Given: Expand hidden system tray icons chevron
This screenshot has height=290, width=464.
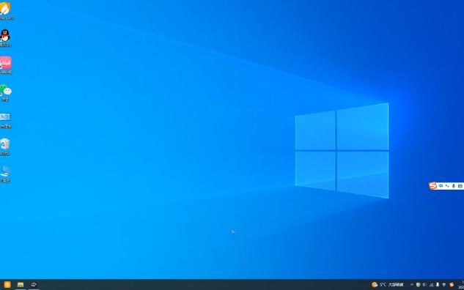Looking at the screenshot, I should coord(412,285).
